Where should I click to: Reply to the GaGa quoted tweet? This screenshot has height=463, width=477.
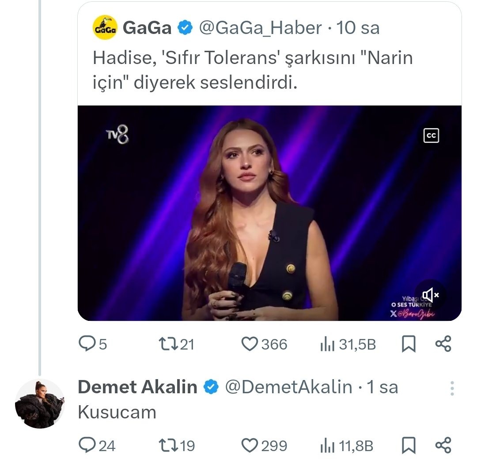point(86,344)
